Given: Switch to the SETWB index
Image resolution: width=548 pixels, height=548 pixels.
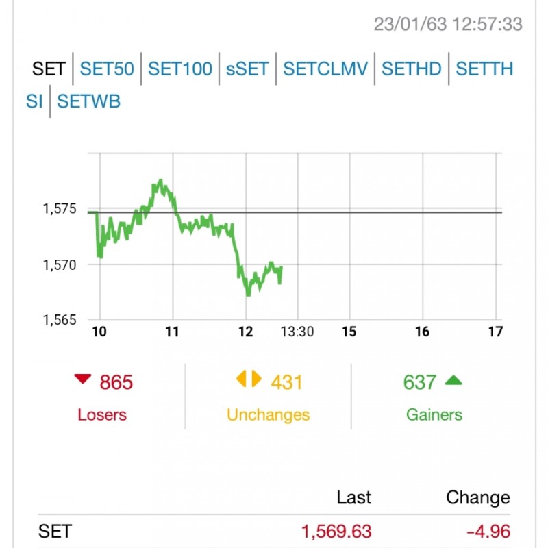Looking at the screenshot, I should tap(89, 101).
